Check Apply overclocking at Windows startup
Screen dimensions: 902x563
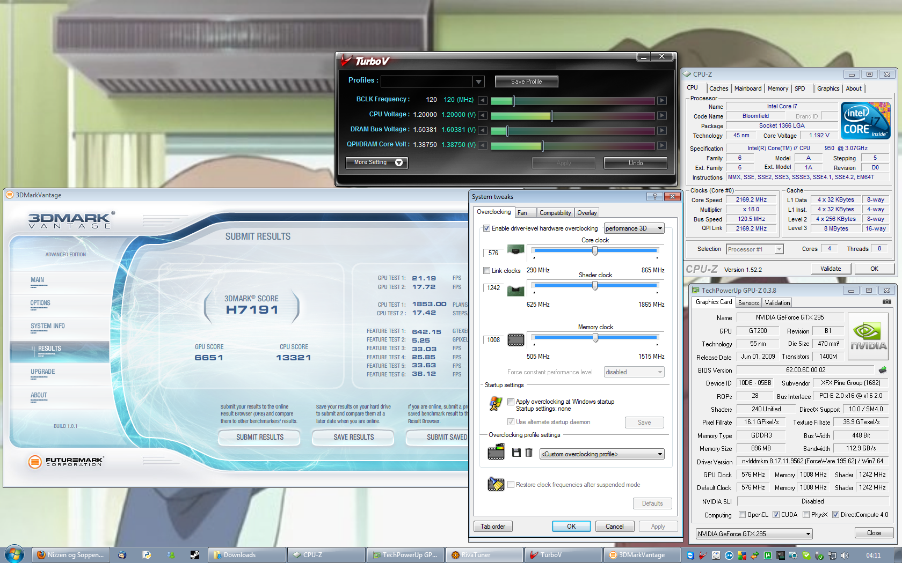pyautogui.click(x=511, y=402)
